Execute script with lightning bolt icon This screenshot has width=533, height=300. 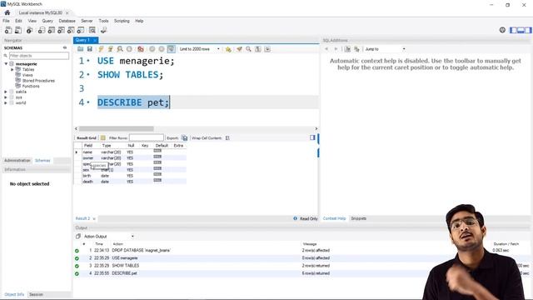pyautogui.click(x=101, y=49)
